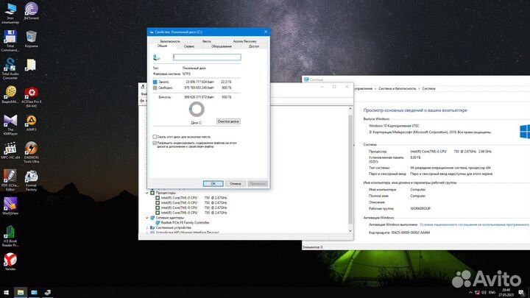Click the disk usage donut chart
Image resolution: width=530 pixels, height=298 pixels.
pyautogui.click(x=197, y=109)
